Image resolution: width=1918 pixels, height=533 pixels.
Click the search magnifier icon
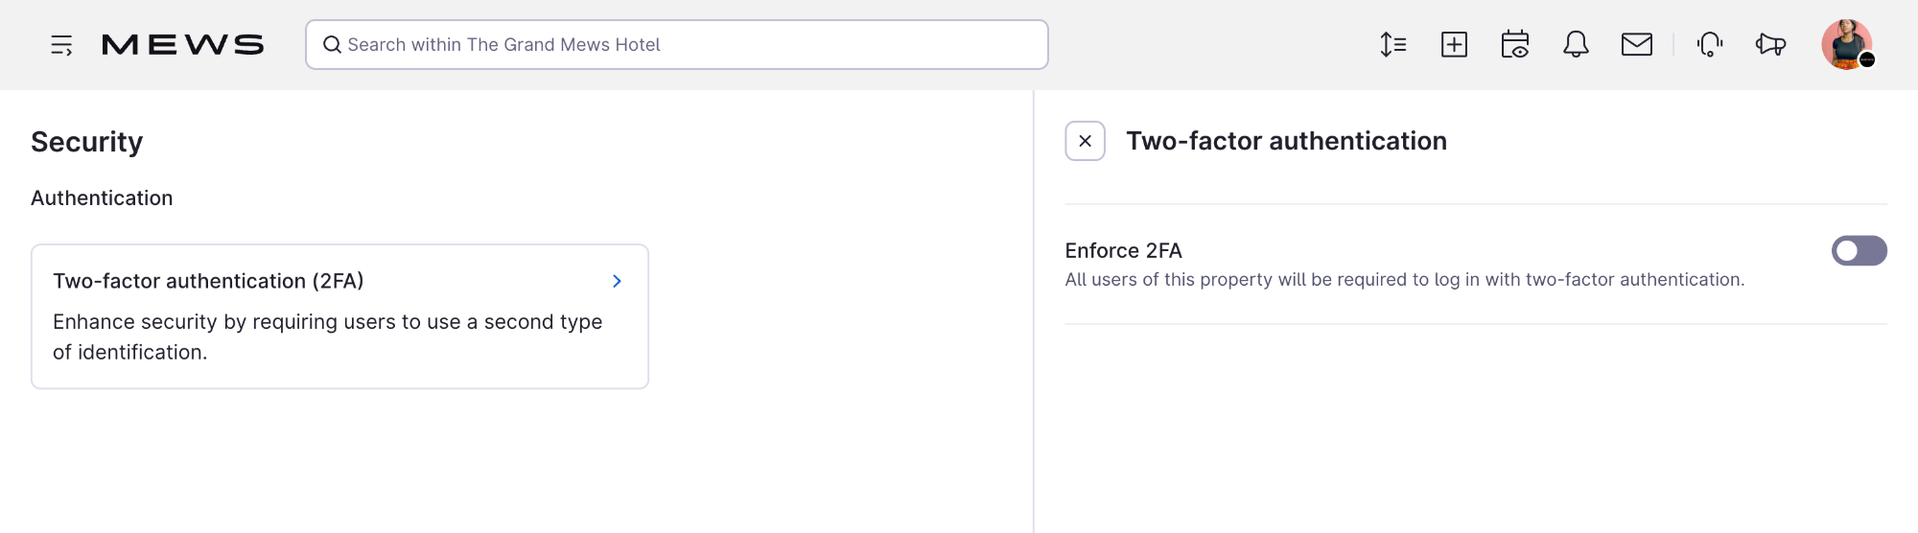(x=332, y=45)
